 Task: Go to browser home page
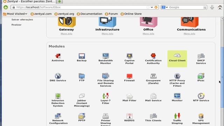(x=220, y=7)
